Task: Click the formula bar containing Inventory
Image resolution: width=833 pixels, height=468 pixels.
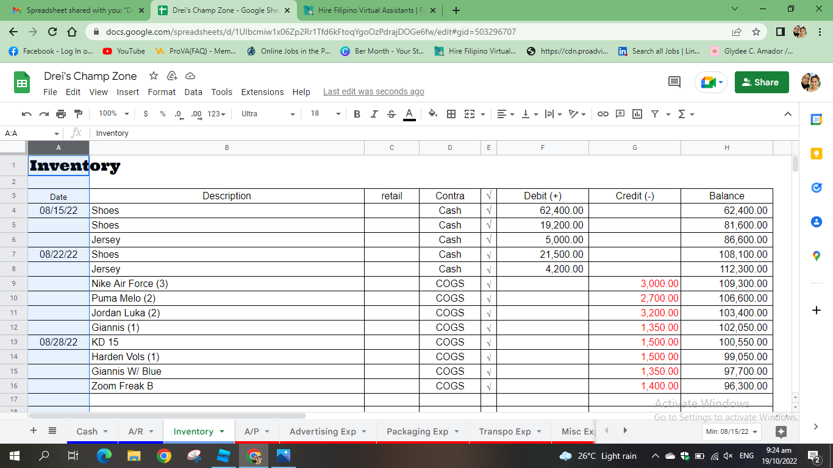Action: click(x=444, y=133)
